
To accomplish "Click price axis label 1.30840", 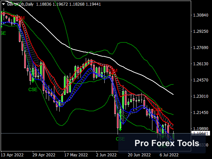I will 201,15.
